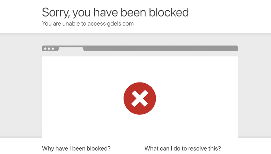
Task: Click the "Why have I been blocked?" heading
Action: [76, 148]
